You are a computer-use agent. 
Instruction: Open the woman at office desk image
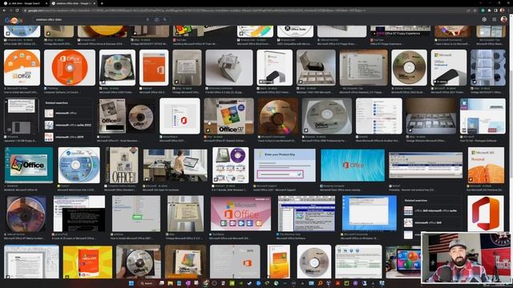coord(175,166)
